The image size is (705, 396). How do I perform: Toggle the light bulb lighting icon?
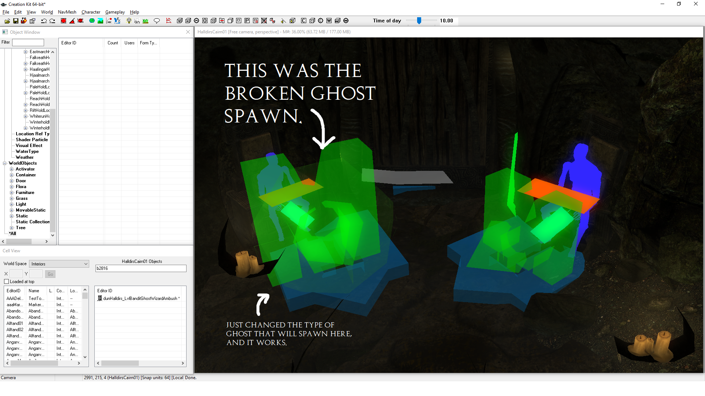click(129, 21)
